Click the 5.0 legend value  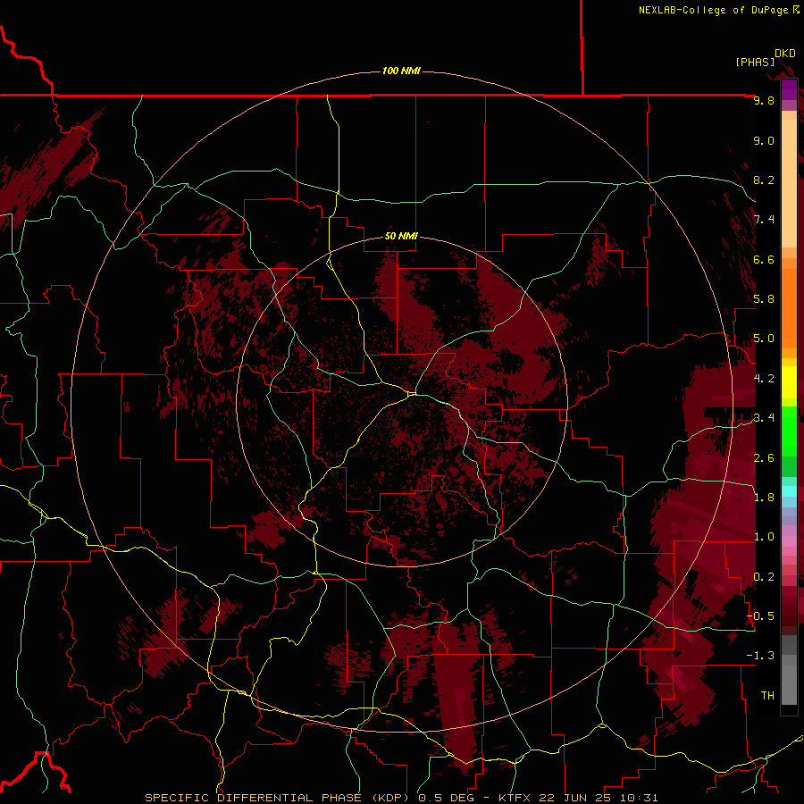(764, 339)
